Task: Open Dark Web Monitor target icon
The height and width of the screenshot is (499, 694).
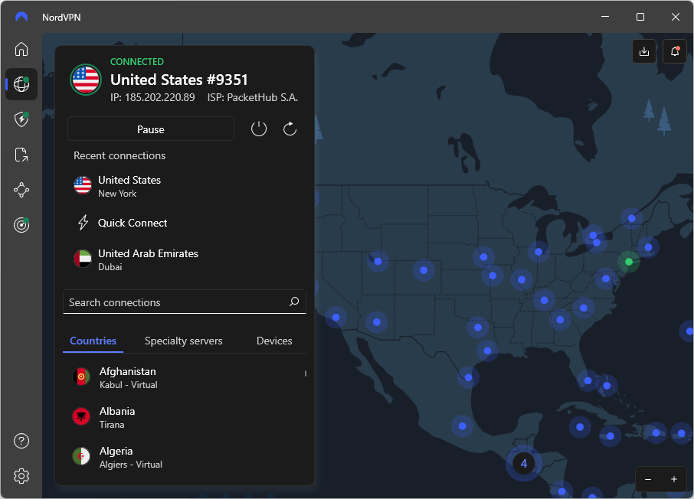Action: (x=21, y=225)
